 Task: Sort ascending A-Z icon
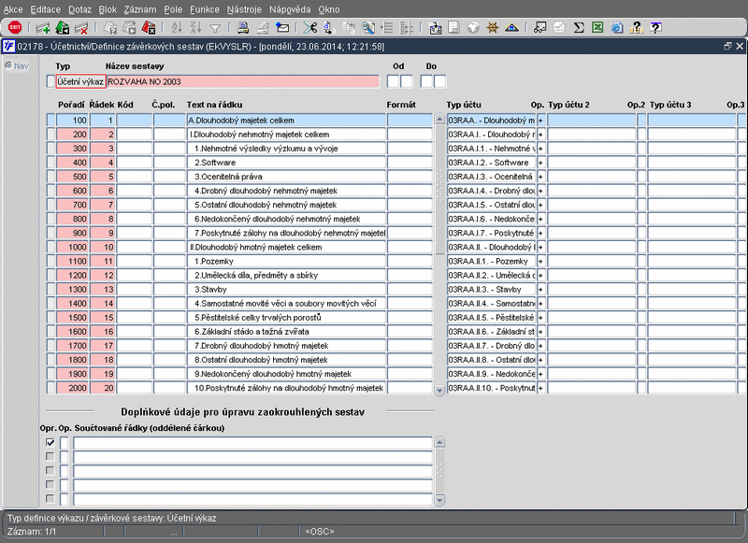(x=177, y=28)
